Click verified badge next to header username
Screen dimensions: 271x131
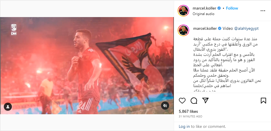point(219,8)
